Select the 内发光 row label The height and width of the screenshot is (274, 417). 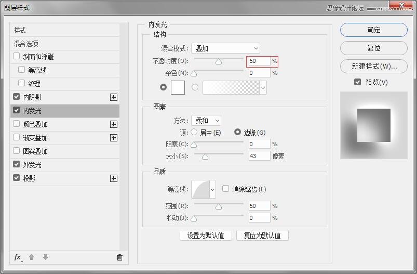[32, 111]
